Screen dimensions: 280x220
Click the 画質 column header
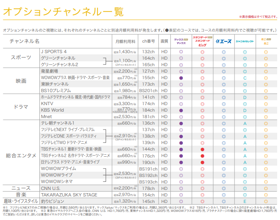click(164, 41)
